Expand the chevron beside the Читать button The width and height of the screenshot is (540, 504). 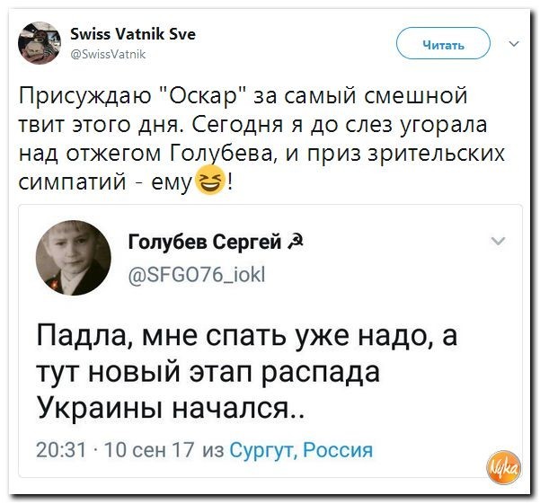click(x=512, y=41)
